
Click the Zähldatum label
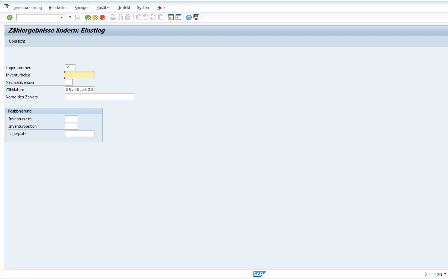coord(15,90)
